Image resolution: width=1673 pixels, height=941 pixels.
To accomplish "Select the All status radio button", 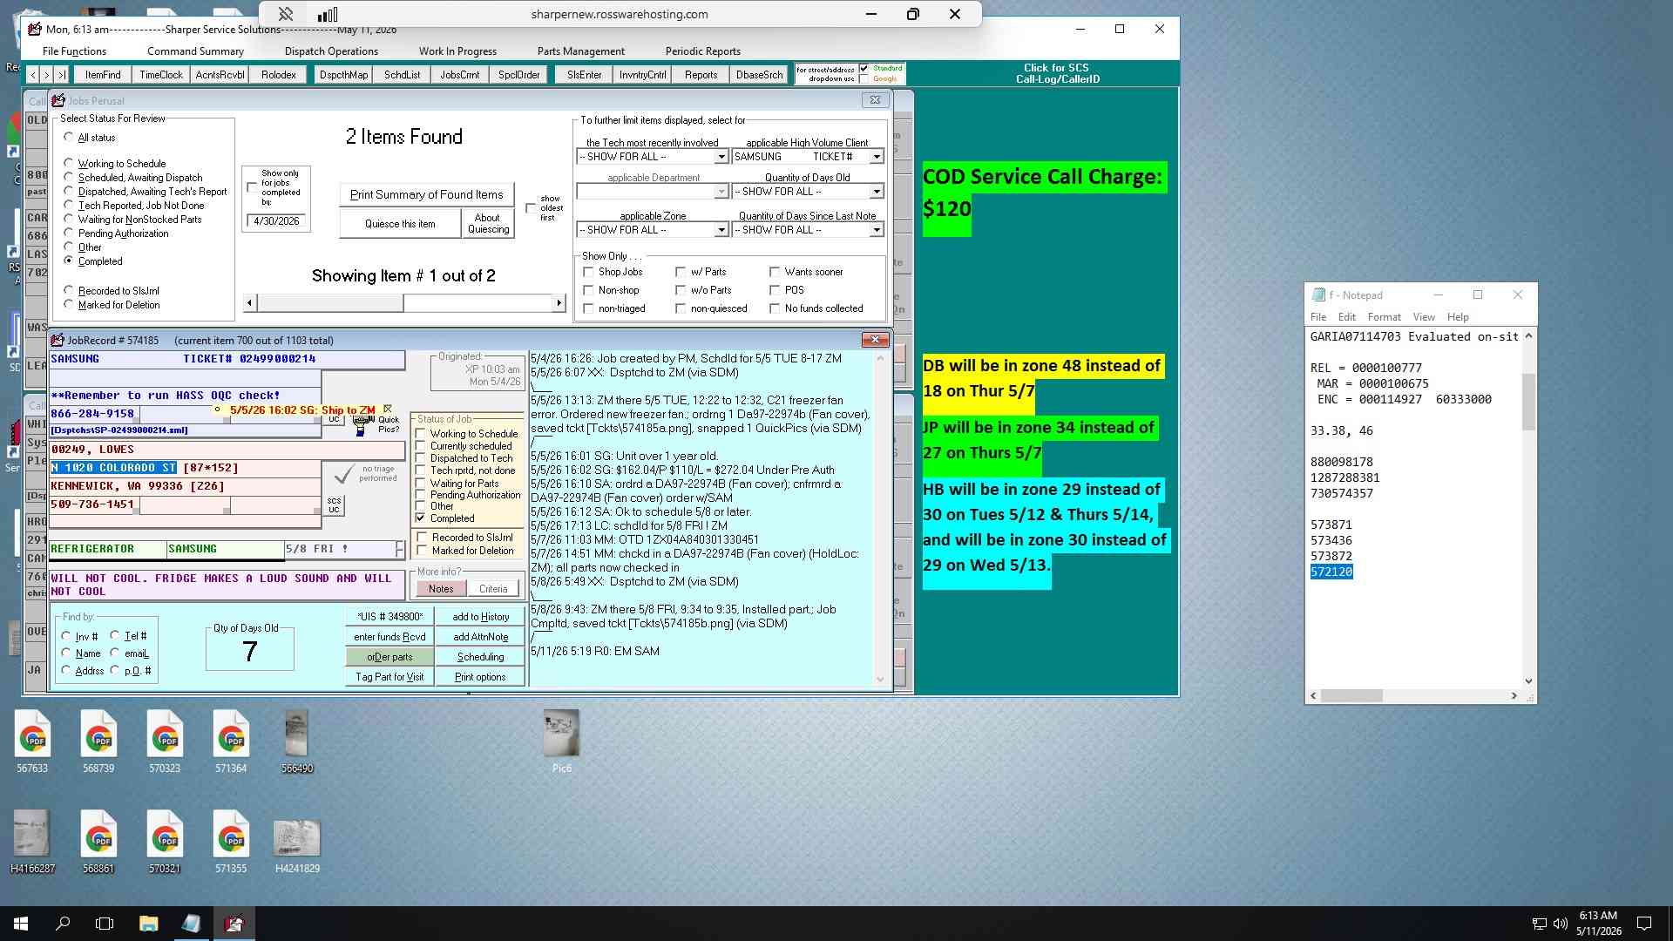I will [69, 137].
